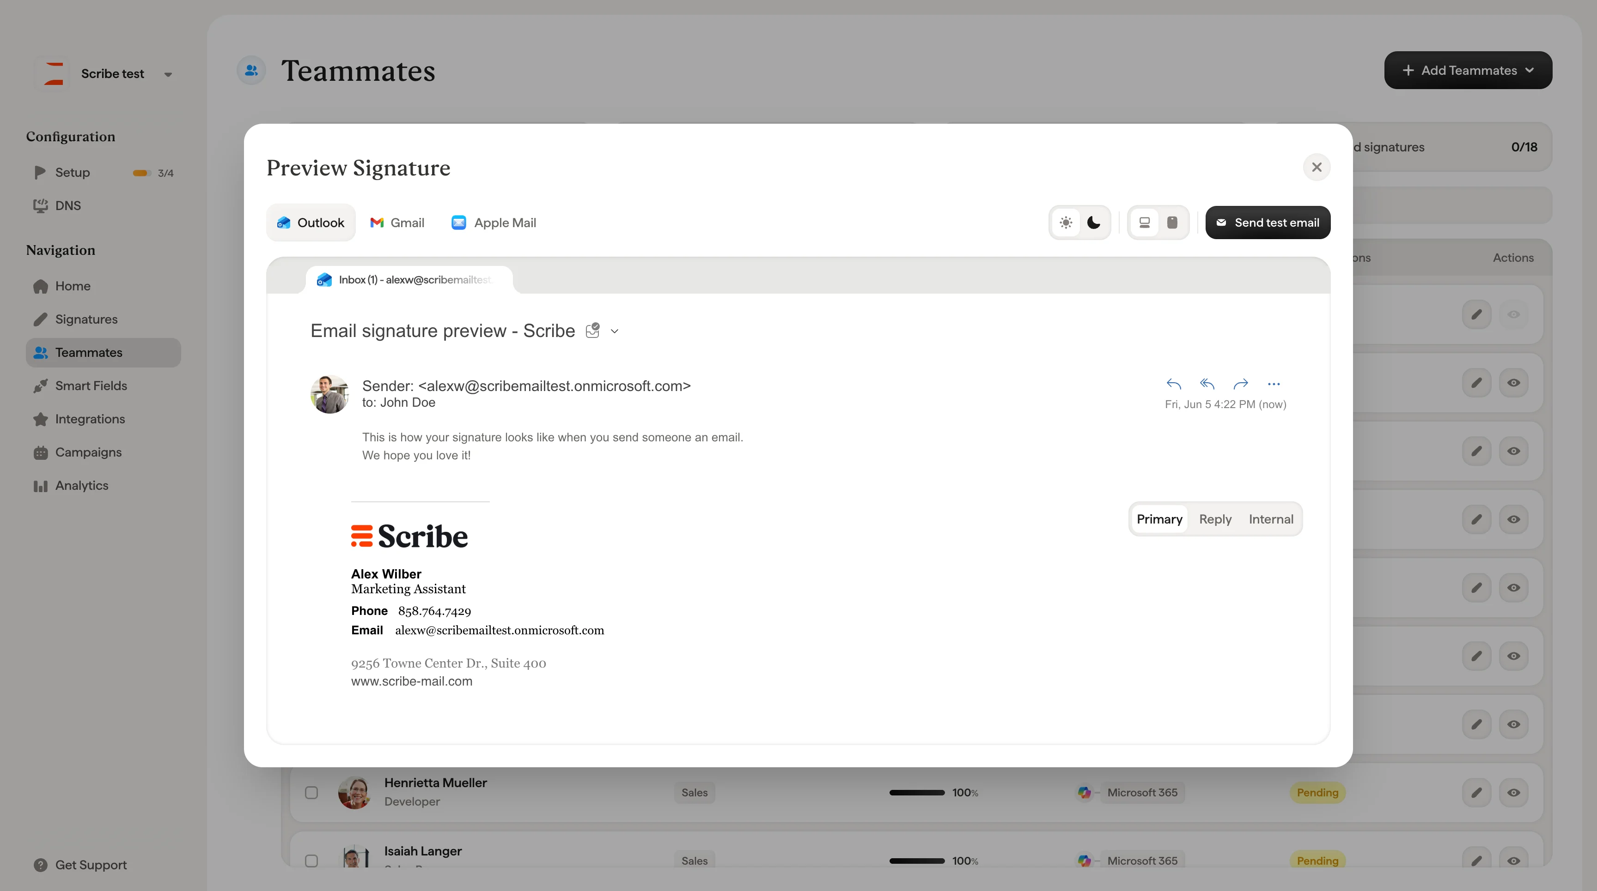Open Smart Fields in navigation
This screenshot has height=891, width=1597.
tap(104, 386)
